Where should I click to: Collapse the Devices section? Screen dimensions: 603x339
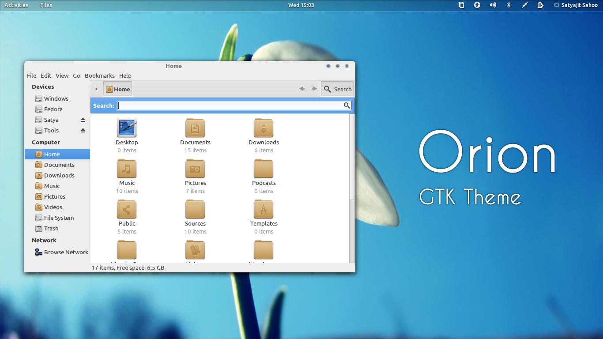coord(42,87)
